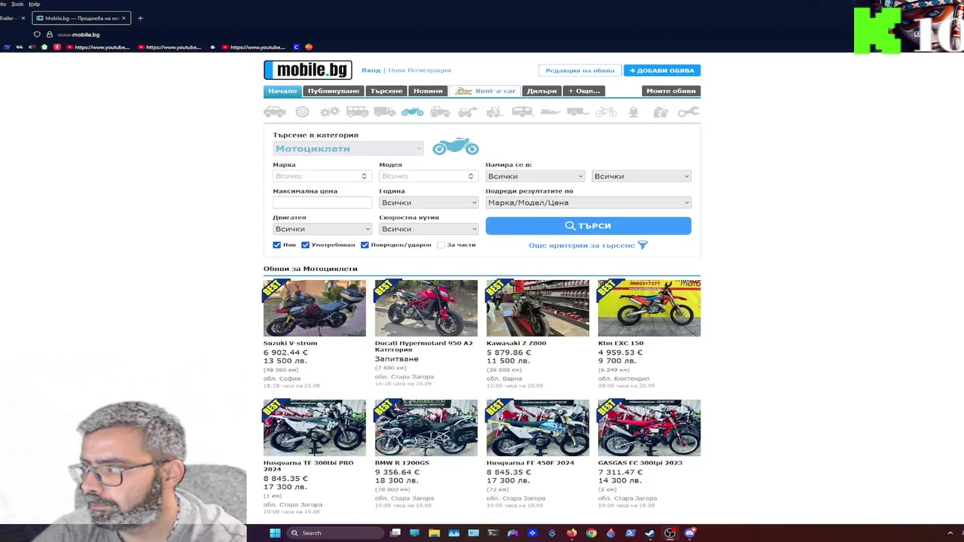Click the blue Търси search button
The width and height of the screenshot is (964, 542).
(x=588, y=226)
